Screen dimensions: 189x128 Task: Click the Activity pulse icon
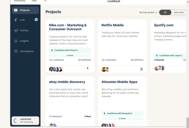16,30
